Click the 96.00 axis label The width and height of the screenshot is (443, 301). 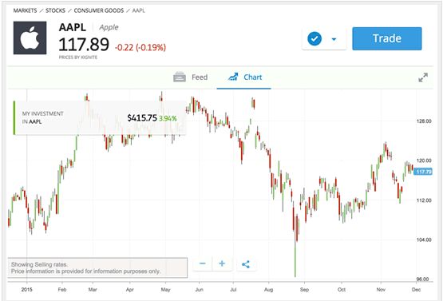point(423,279)
